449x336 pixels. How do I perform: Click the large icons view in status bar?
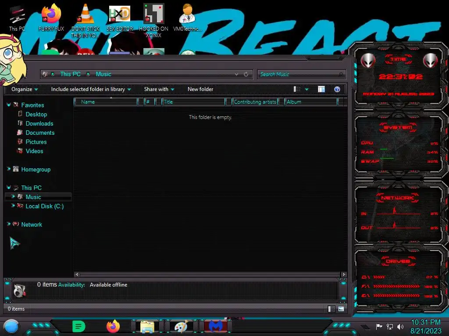[341, 309]
